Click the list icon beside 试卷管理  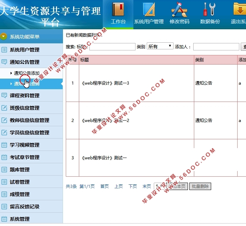pyautogui.click(x=4, y=182)
